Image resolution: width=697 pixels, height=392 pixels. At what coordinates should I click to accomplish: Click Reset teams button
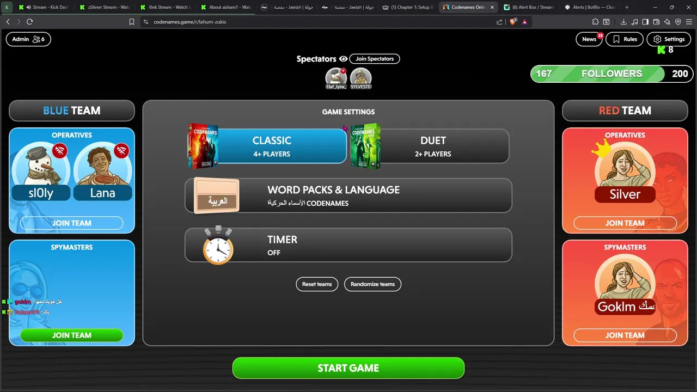[x=317, y=284]
